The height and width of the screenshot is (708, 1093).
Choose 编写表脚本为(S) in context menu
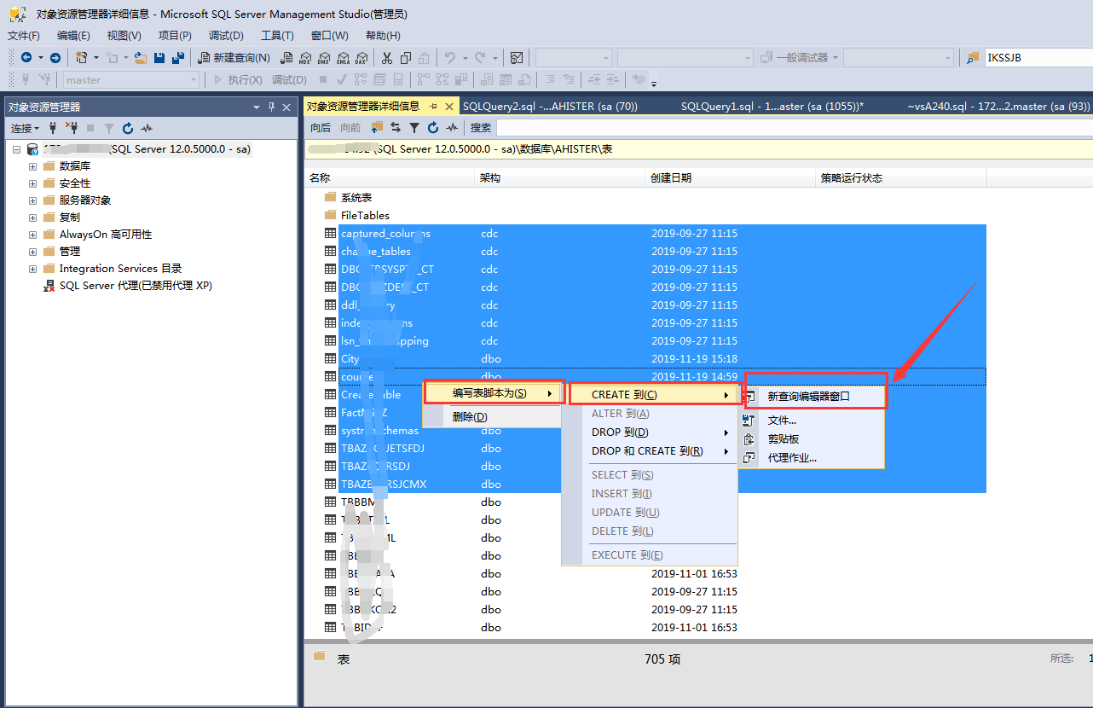(494, 393)
